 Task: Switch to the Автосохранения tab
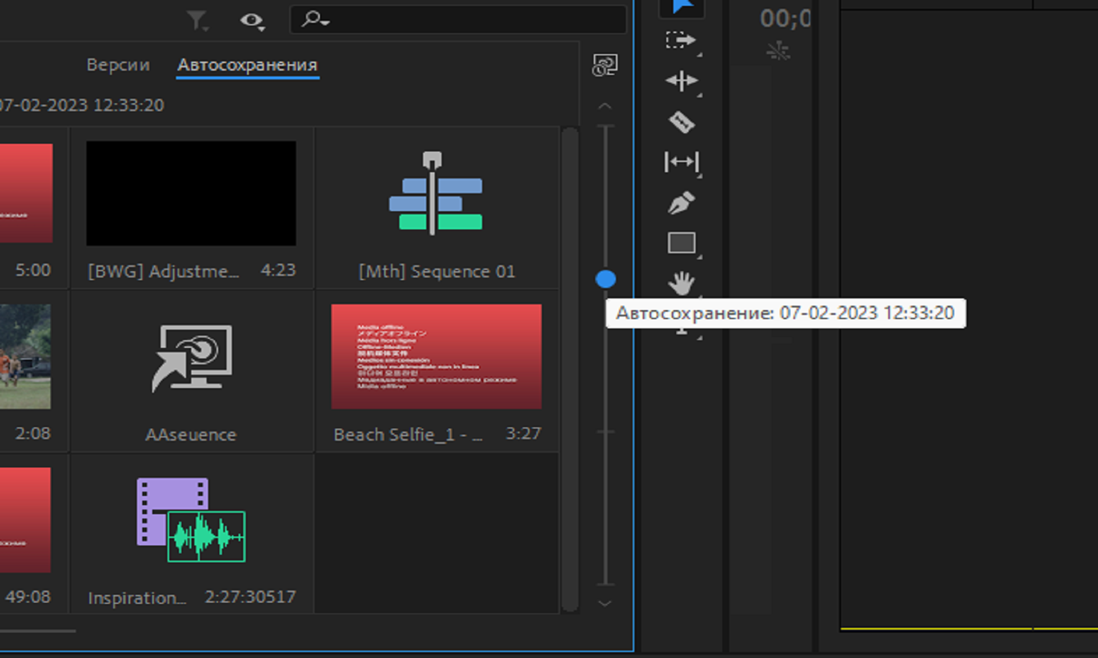click(247, 65)
